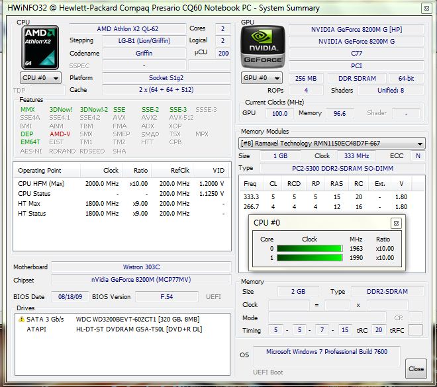Select the CPU HFM (Max) row
This screenshot has width=437, height=387.
coord(122,184)
